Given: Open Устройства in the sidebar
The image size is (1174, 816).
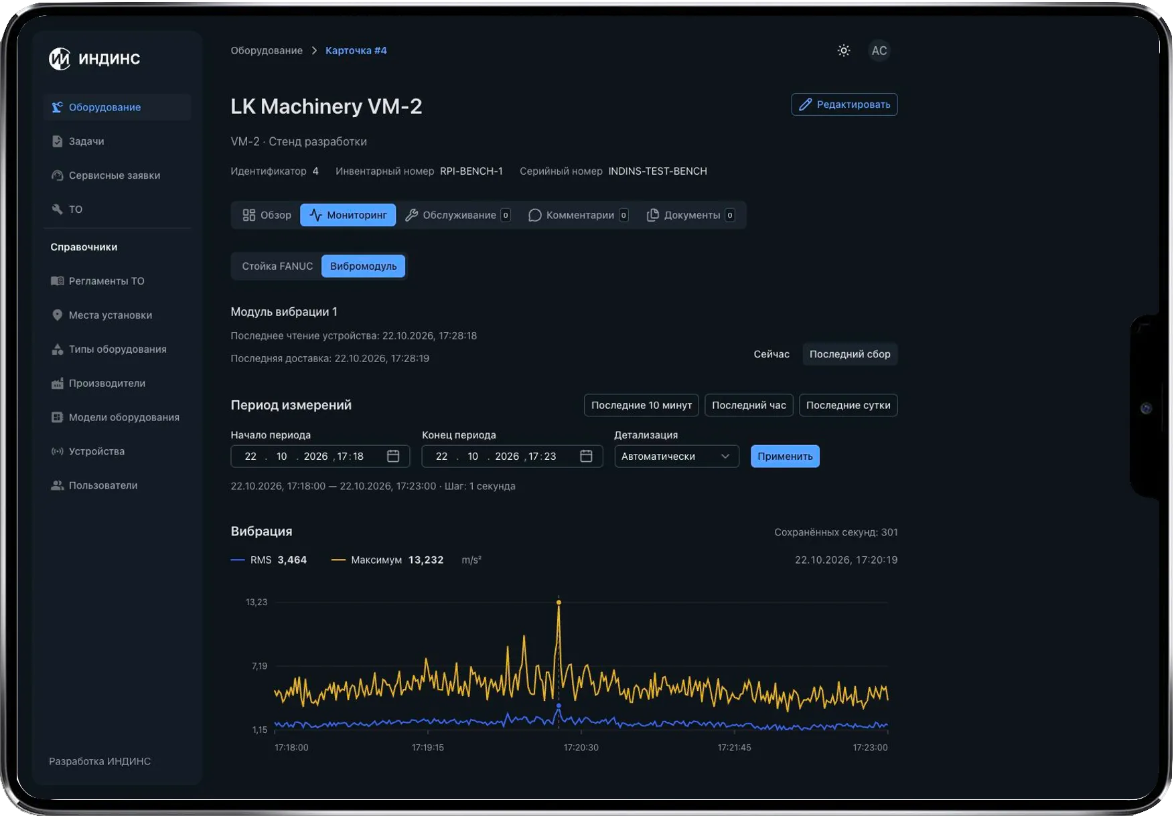Looking at the screenshot, I should (x=117, y=452).
